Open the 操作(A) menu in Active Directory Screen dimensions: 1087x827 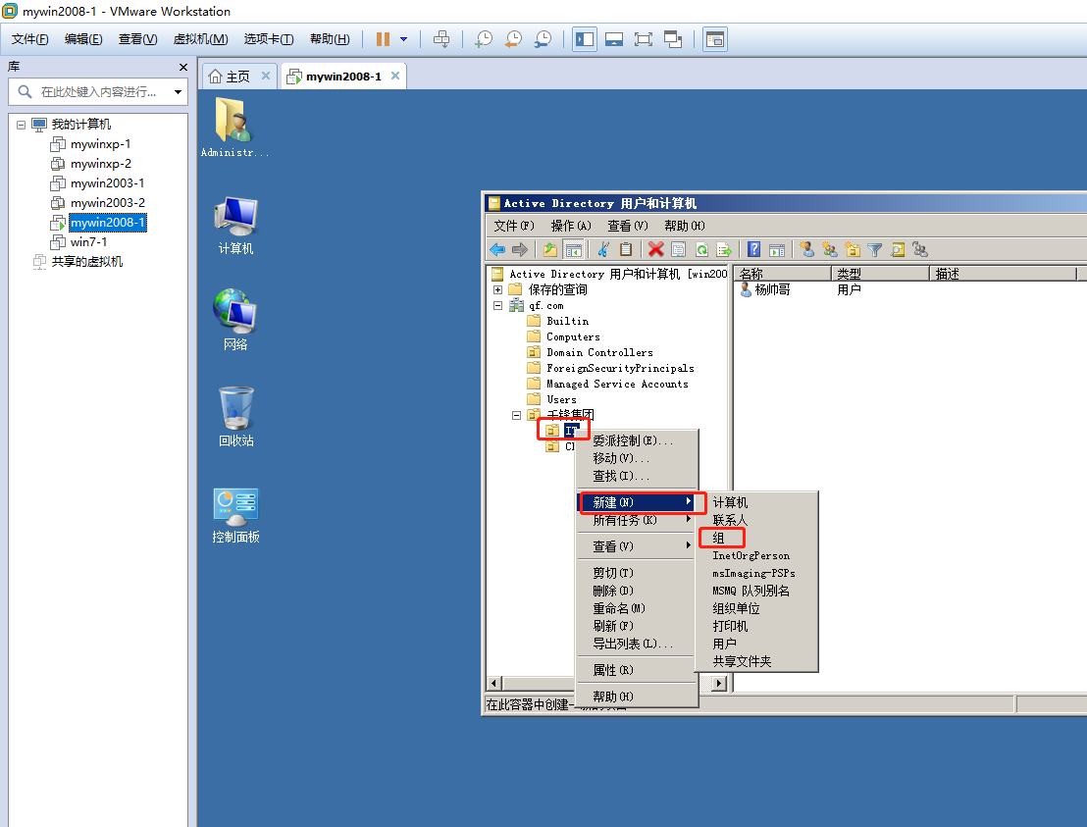[571, 226]
